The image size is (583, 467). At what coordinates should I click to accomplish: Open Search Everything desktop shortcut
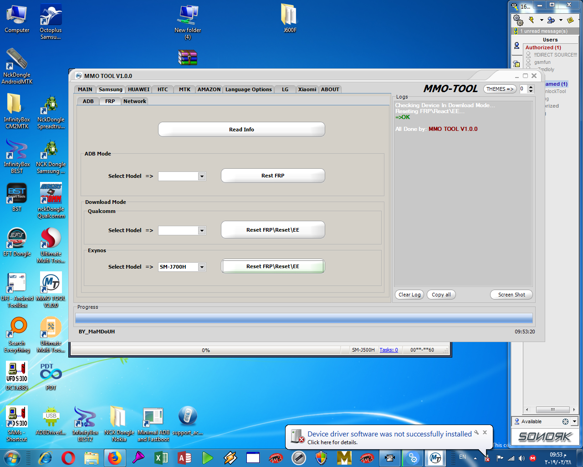(x=17, y=335)
